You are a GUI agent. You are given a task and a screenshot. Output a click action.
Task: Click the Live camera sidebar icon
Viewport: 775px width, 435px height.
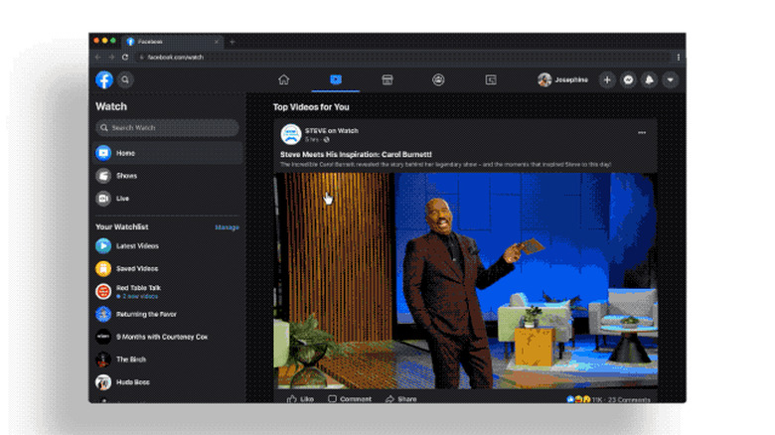103,199
